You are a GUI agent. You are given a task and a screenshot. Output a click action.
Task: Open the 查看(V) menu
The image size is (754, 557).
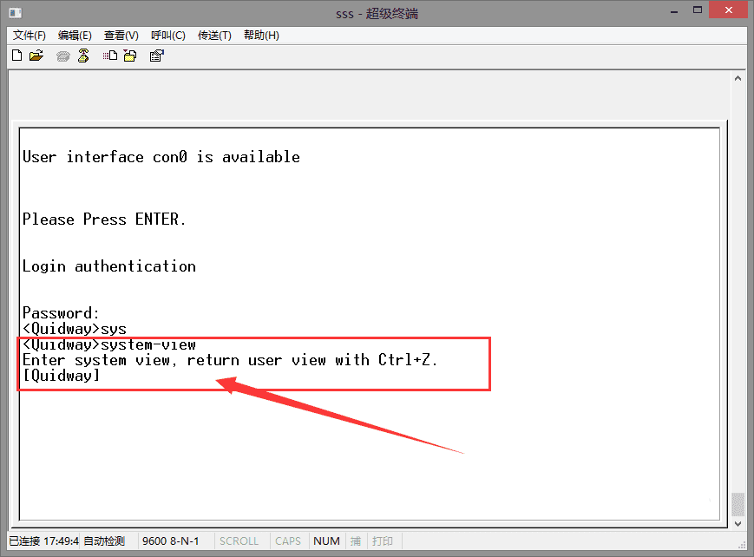tap(121, 35)
